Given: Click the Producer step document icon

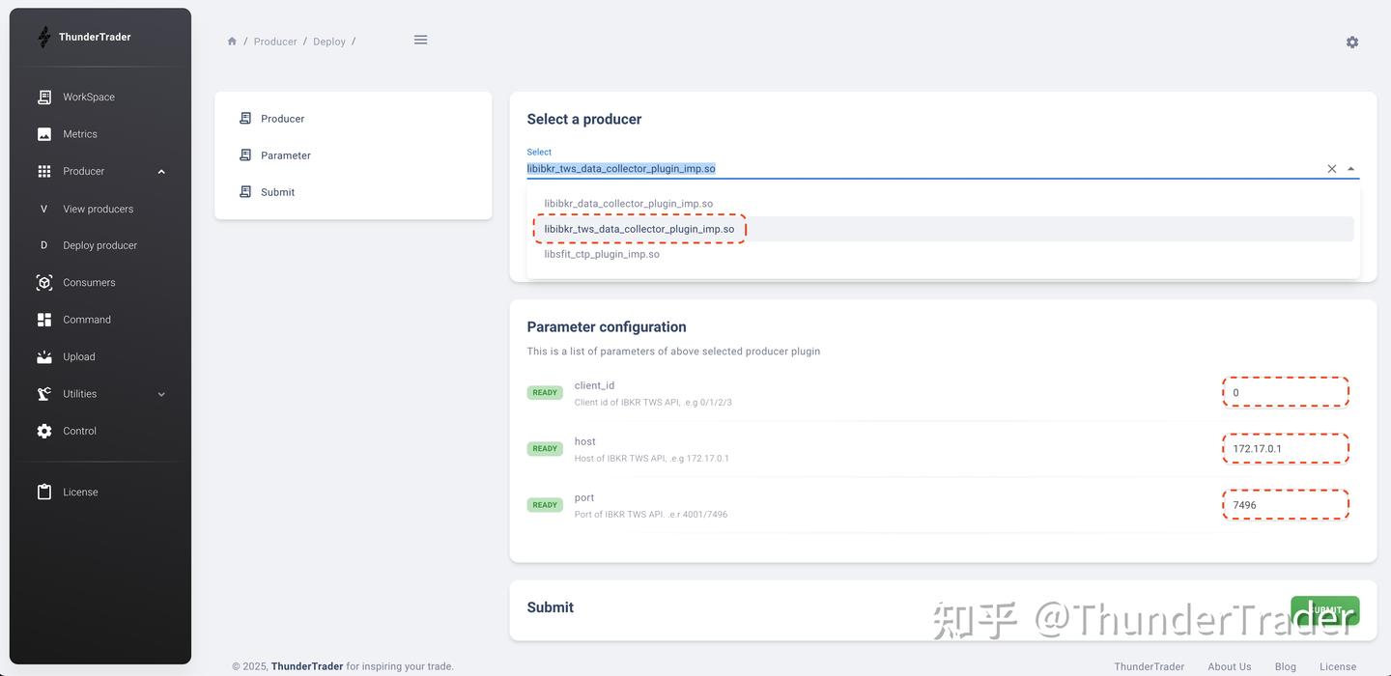Looking at the screenshot, I should [245, 118].
